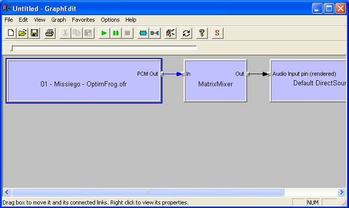349x208 pixels.
Task: Insert a filter using the filter box icon
Action: click(143, 33)
